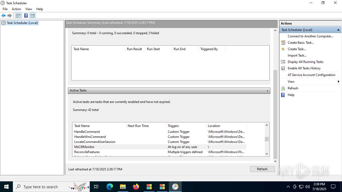Image resolution: width=342 pixels, height=192 pixels.
Task: Click the green Refresh icon in Actions
Action: (x=283, y=88)
